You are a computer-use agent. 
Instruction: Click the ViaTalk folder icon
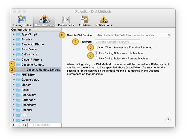(x=18, y=120)
